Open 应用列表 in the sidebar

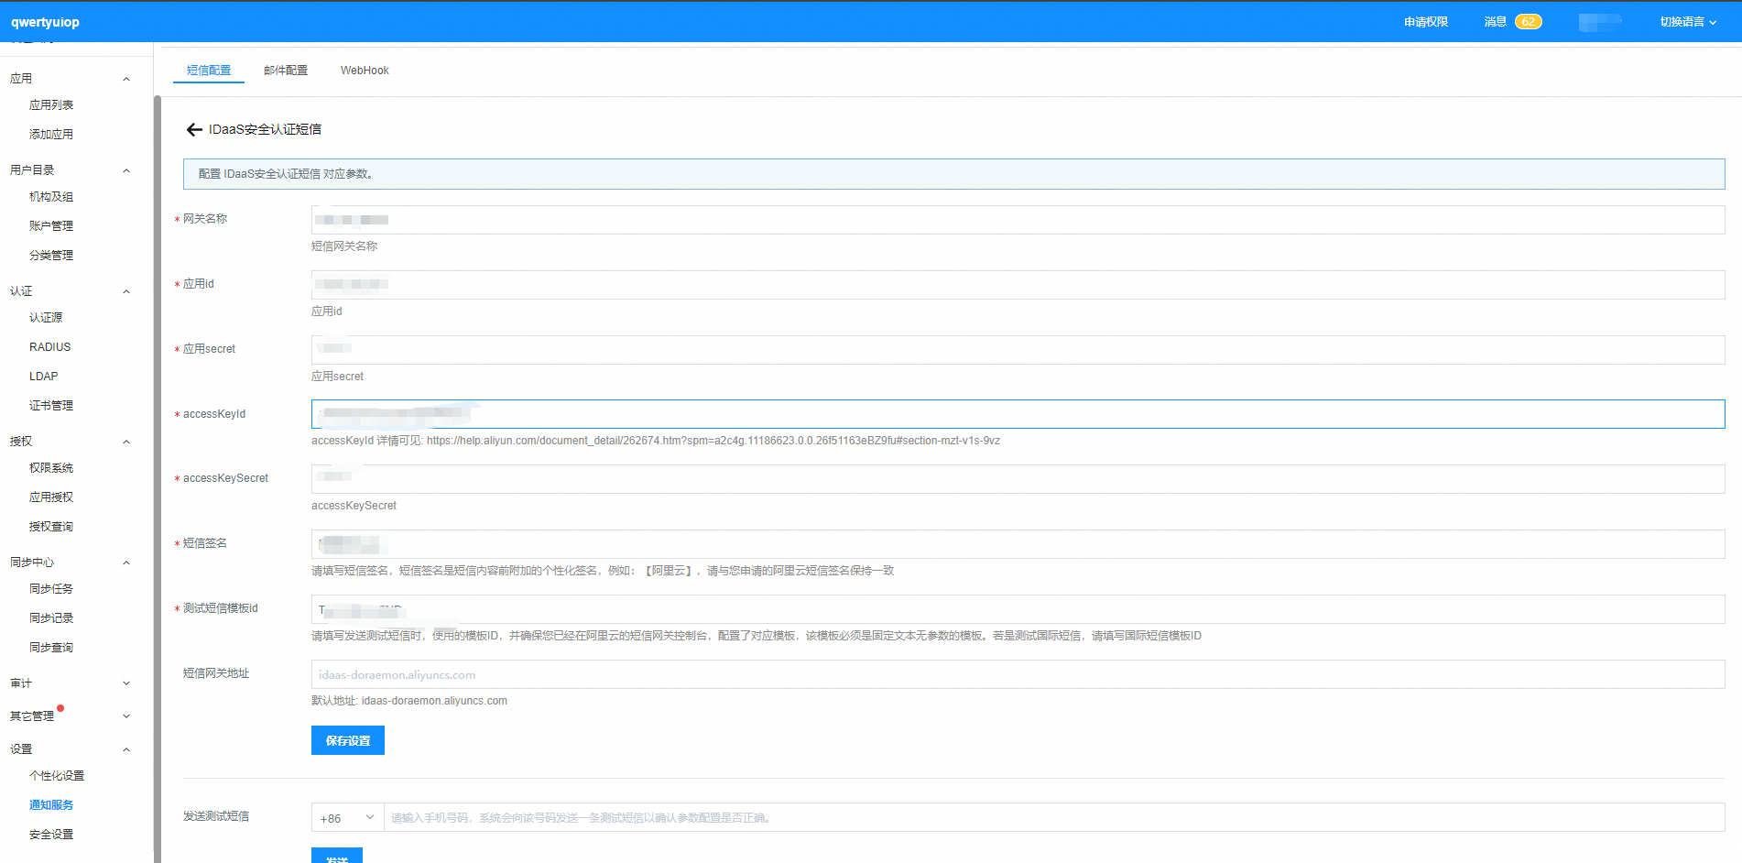coord(51,105)
